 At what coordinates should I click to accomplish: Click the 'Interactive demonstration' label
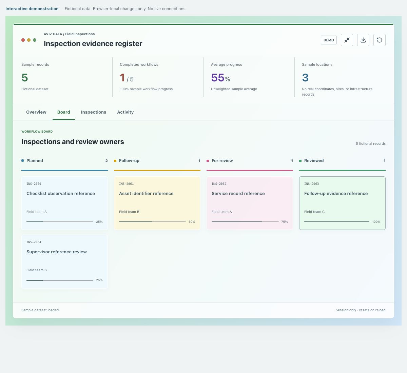[32, 9]
